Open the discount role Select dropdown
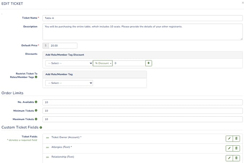Viewport: 244px width, 163px height. tap(69, 63)
